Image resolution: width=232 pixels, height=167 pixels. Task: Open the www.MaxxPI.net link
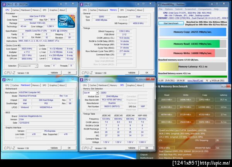tap(195, 81)
